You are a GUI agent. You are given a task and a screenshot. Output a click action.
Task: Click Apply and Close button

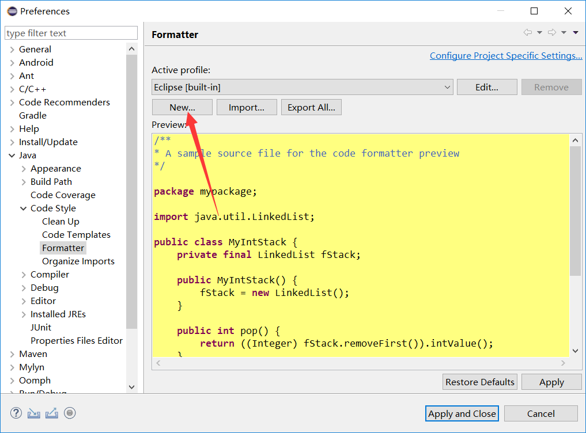tap(462, 413)
